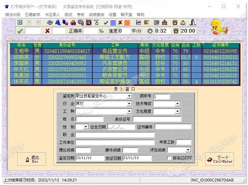Open the 卡证录入 menu

click(52, 15)
